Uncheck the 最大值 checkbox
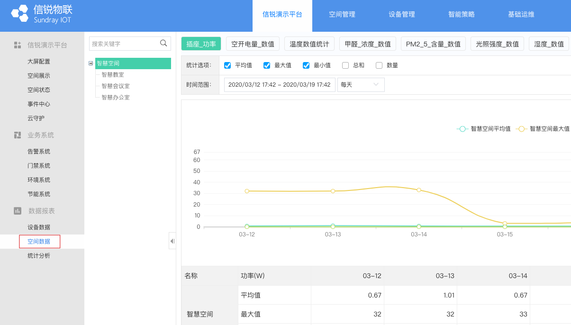Image resolution: width=571 pixels, height=325 pixels. point(267,65)
